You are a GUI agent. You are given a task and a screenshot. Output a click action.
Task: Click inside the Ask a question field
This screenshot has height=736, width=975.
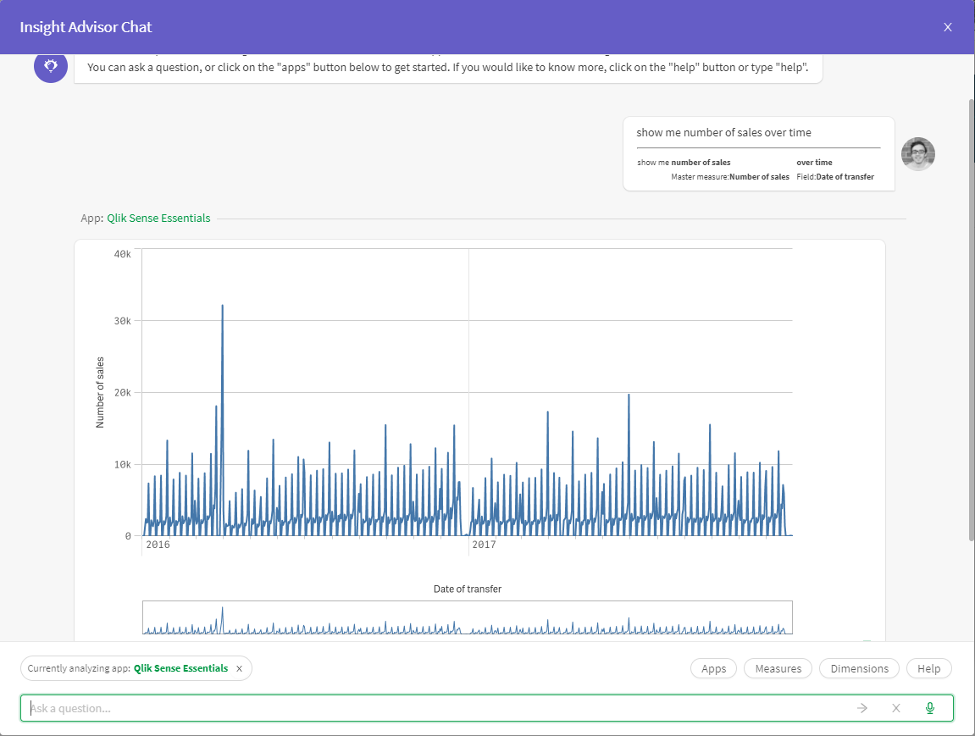[339, 707]
